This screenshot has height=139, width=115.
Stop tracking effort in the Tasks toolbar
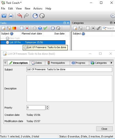click(58, 28)
